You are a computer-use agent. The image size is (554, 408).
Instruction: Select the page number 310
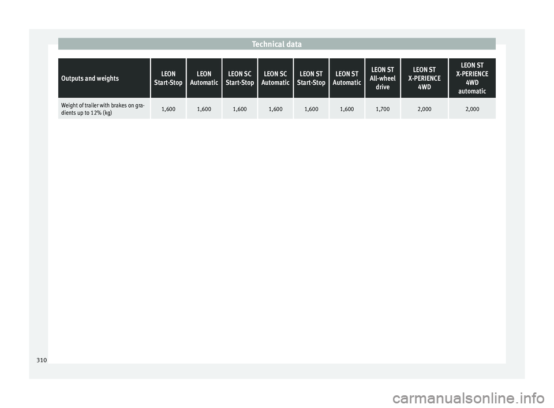click(x=42, y=360)
